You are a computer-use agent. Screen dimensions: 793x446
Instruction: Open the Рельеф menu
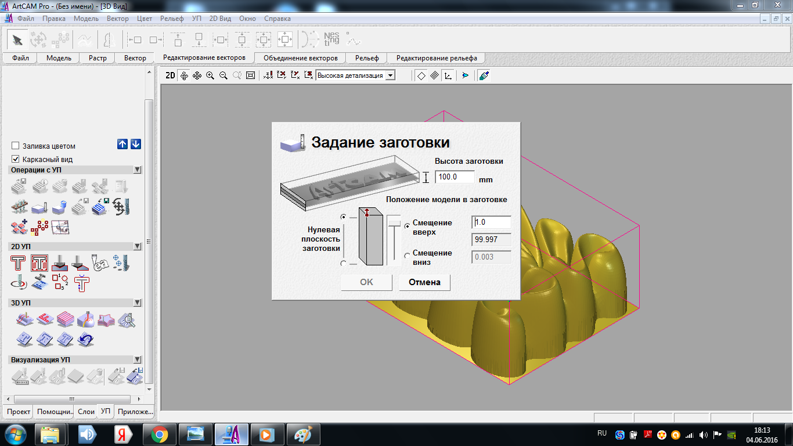point(172,19)
